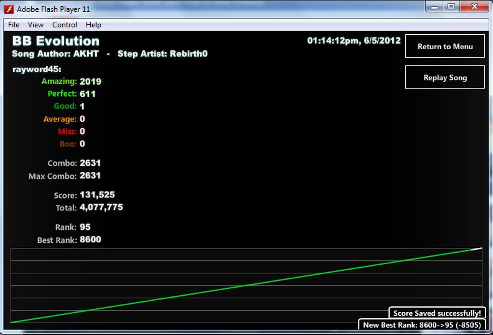Click the Max Combo value 2631
The height and width of the screenshot is (335, 493).
tap(90, 176)
